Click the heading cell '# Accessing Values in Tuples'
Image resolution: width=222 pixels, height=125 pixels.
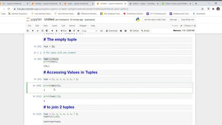tap(117, 73)
